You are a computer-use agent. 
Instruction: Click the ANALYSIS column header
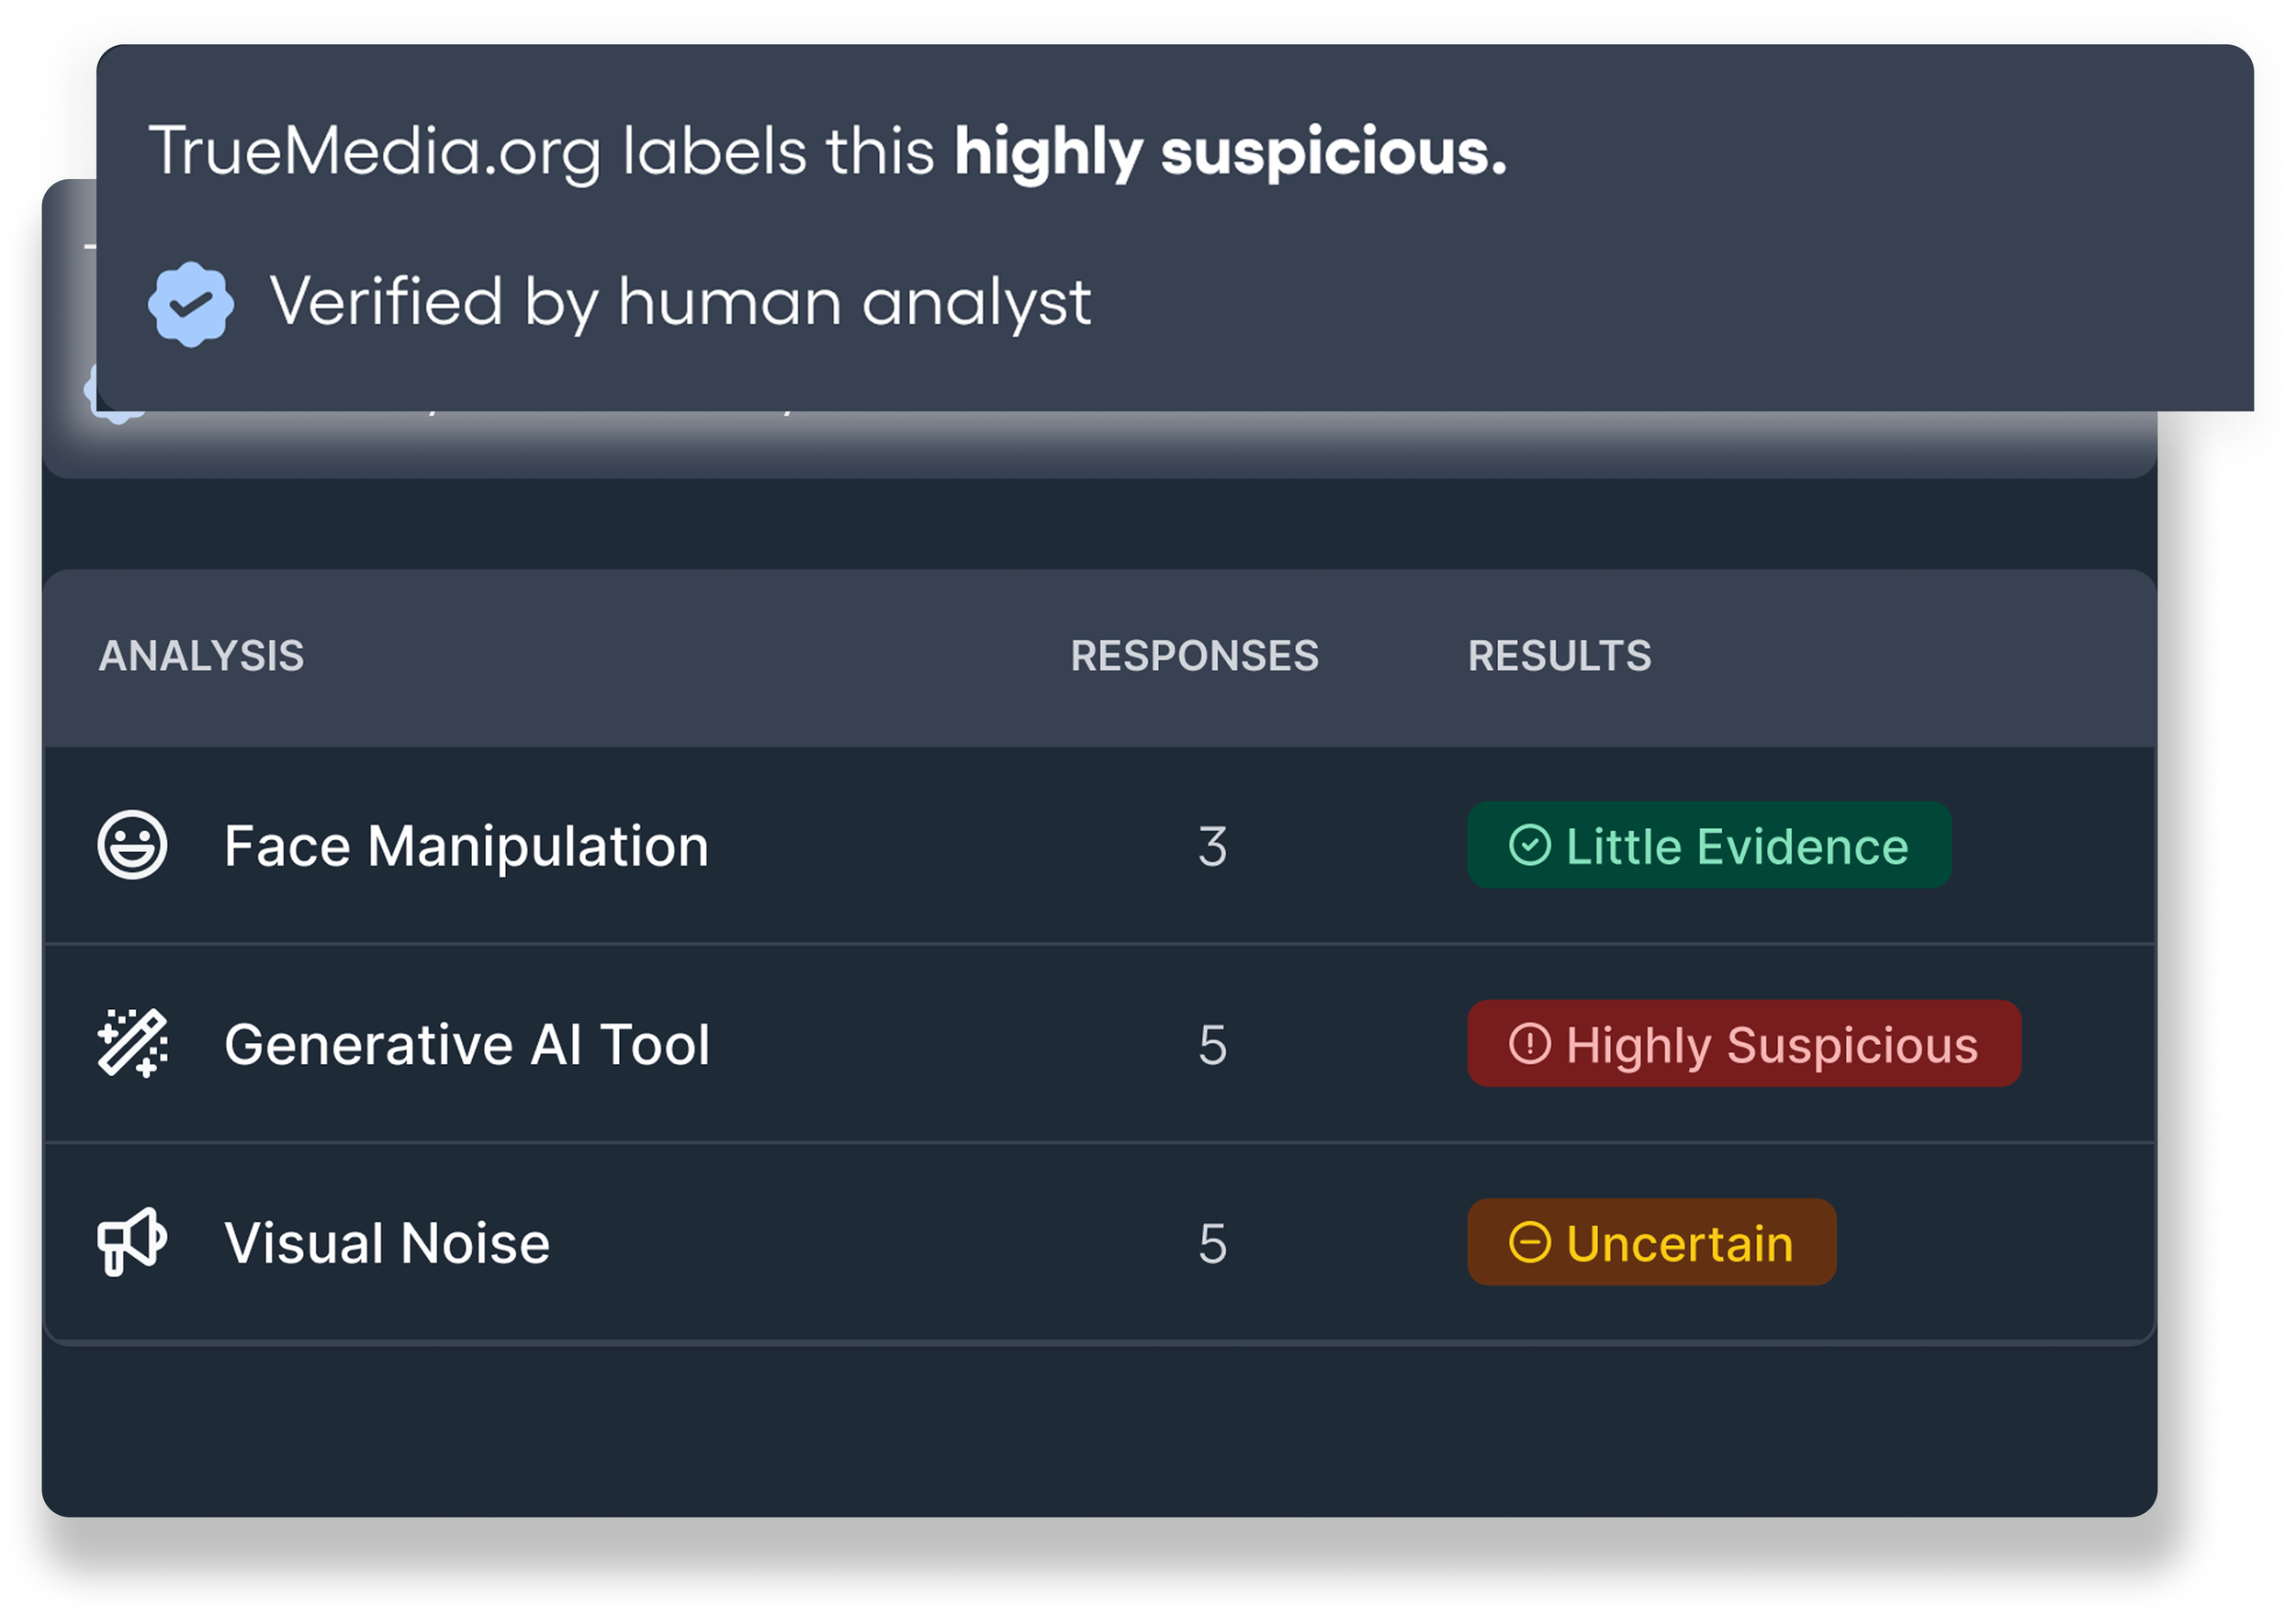tap(201, 656)
